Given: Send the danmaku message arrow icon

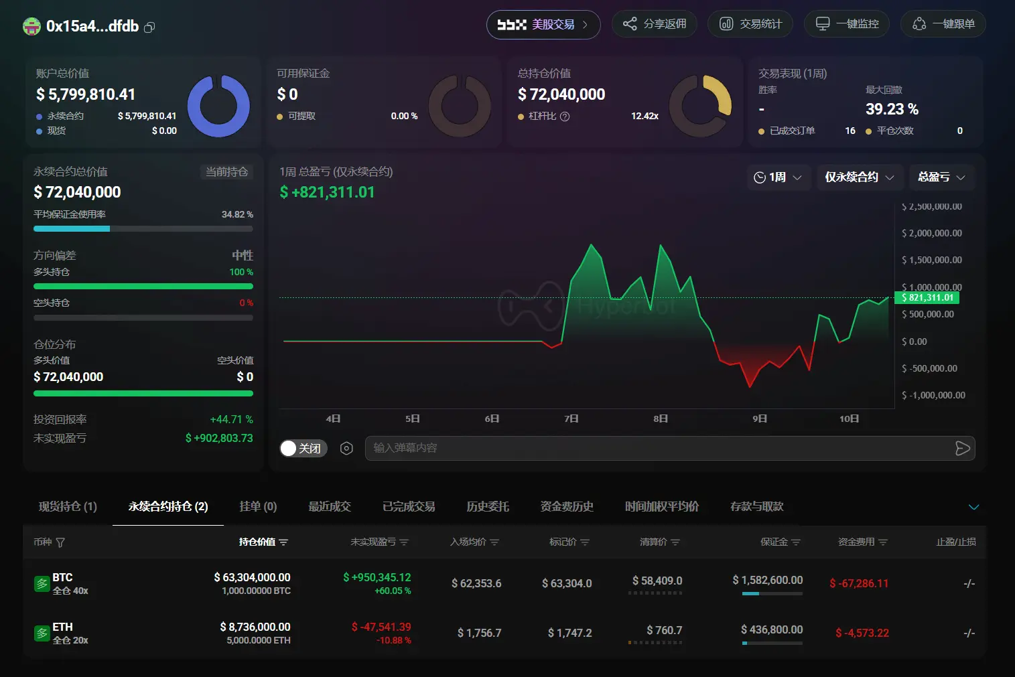Looking at the screenshot, I should 962,449.
